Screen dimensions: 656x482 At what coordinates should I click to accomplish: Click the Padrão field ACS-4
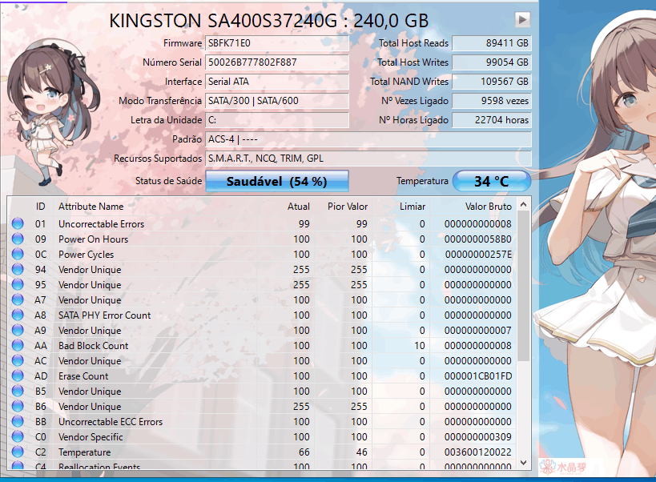pos(368,139)
